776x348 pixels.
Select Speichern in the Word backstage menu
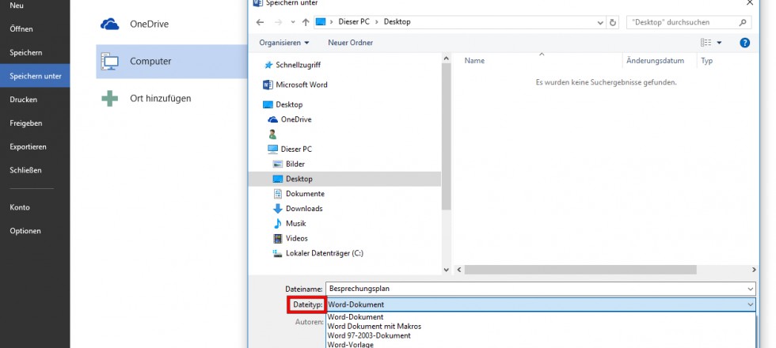35,53
